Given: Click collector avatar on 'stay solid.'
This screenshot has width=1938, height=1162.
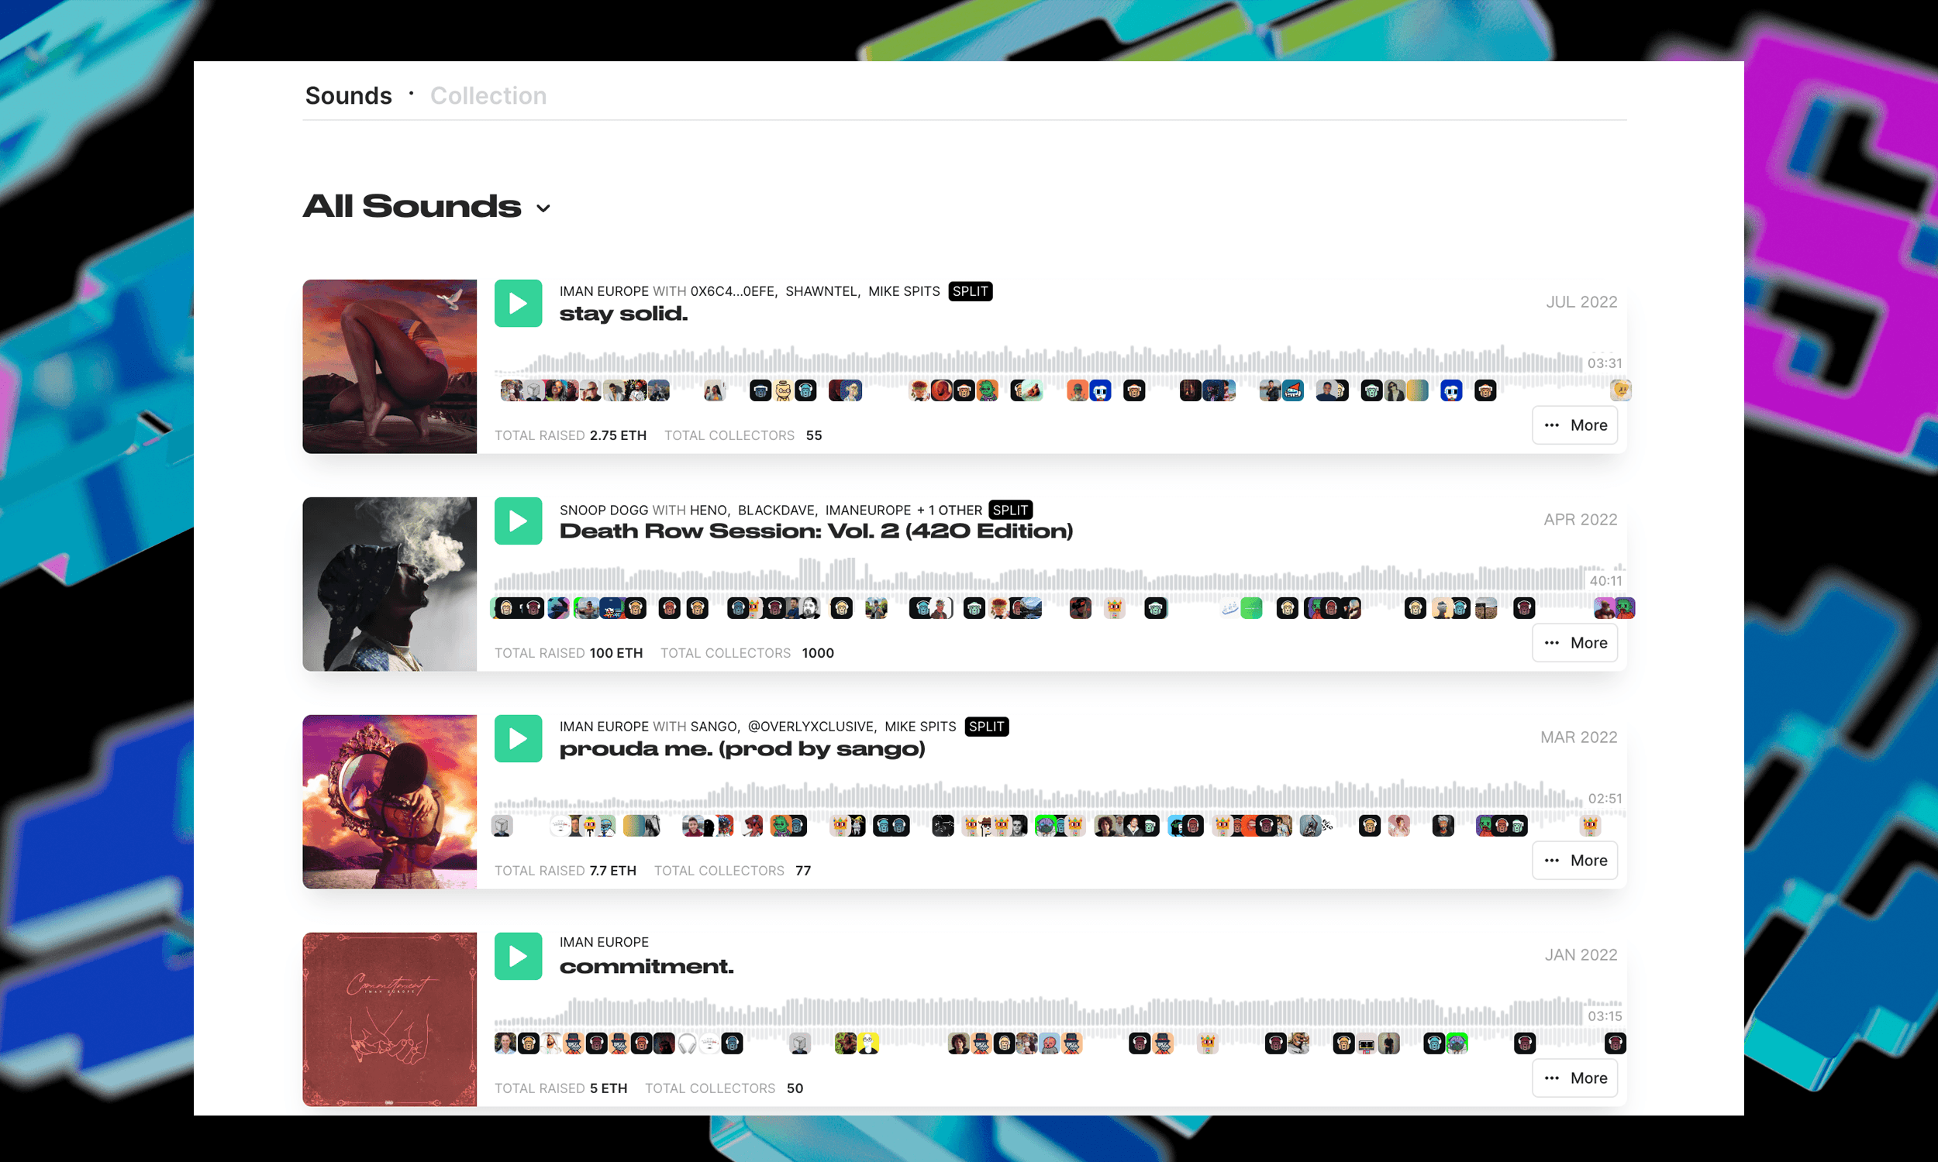Looking at the screenshot, I should coord(505,390).
